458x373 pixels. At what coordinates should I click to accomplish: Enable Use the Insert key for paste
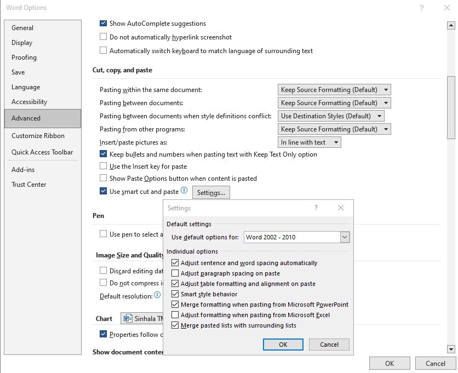pos(103,166)
